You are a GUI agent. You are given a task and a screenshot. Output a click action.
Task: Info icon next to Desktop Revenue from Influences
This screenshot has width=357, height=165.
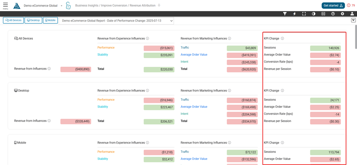[x=49, y=121]
